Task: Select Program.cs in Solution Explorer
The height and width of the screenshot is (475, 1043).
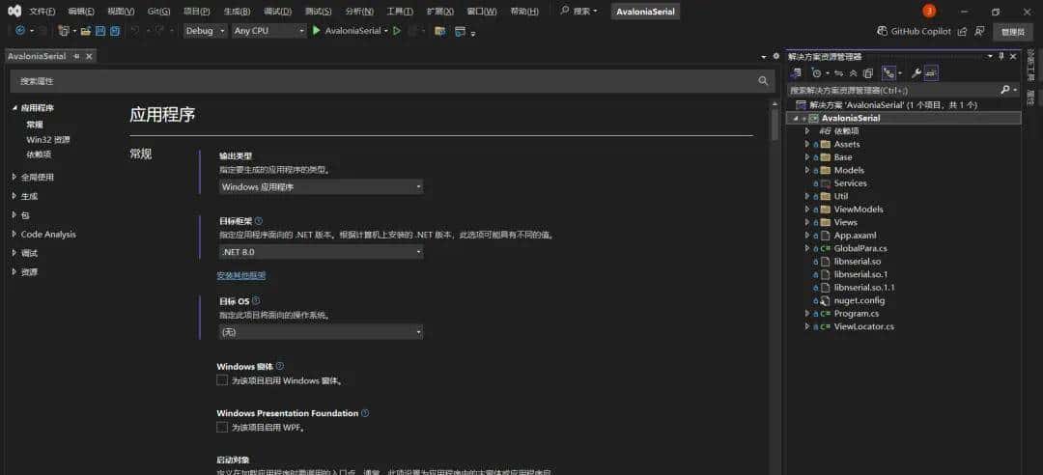Action: click(856, 314)
